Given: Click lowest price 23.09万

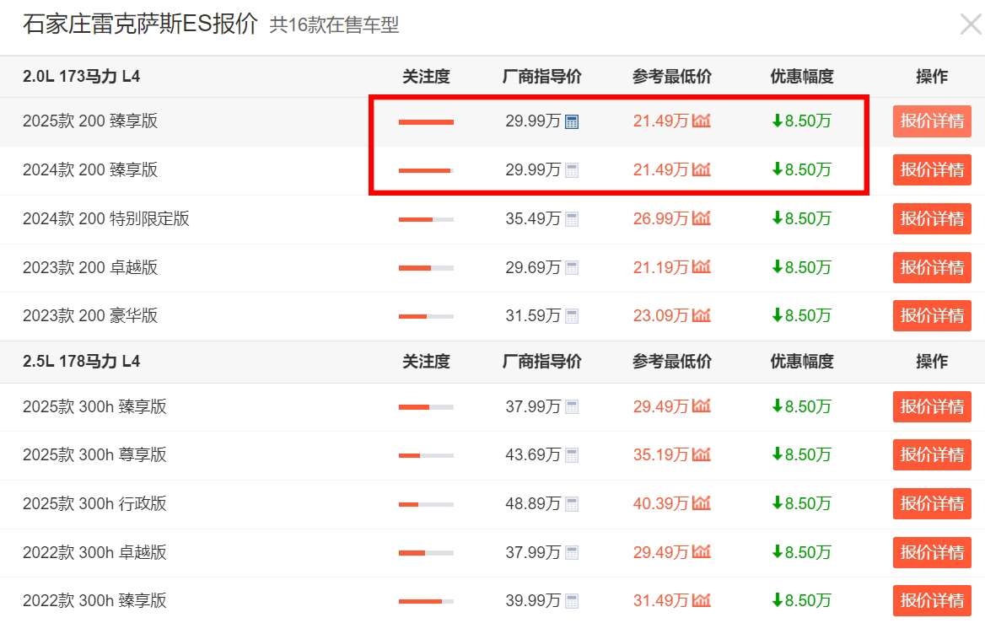Looking at the screenshot, I should (661, 316).
